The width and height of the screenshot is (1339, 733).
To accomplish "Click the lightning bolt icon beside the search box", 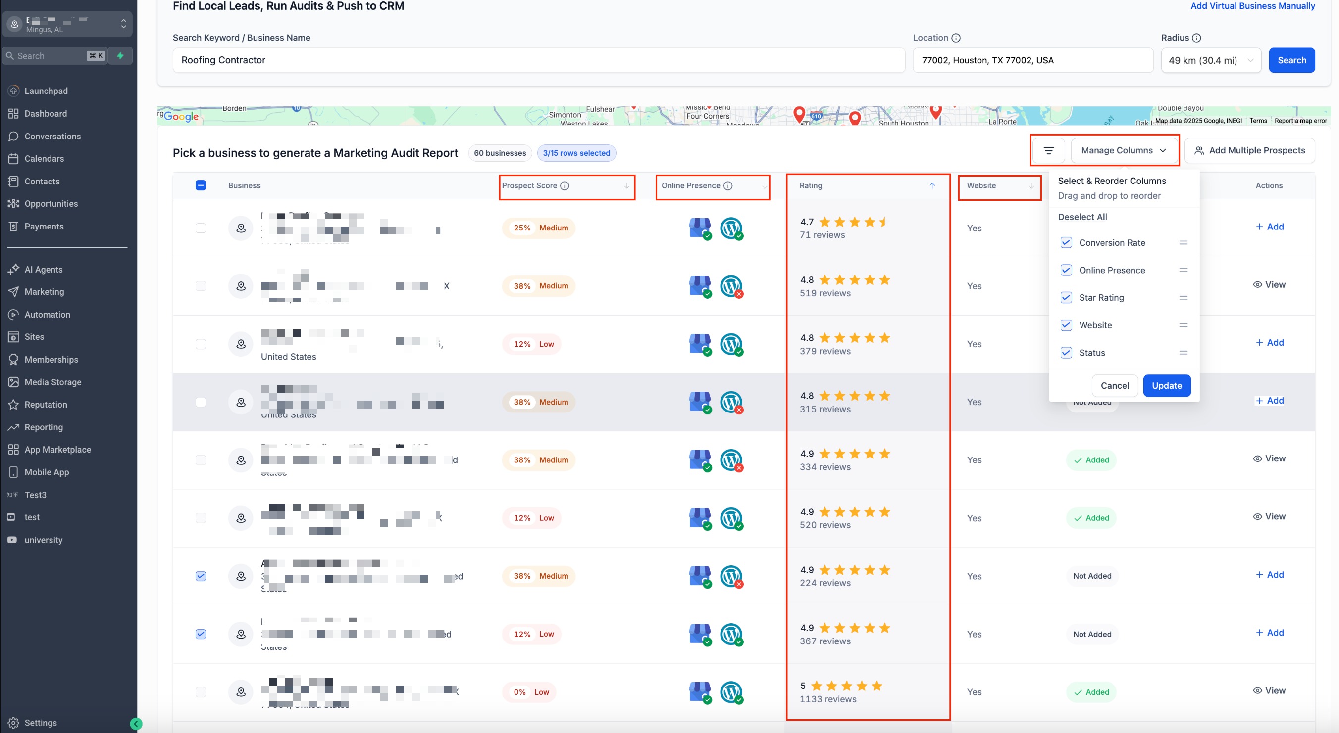I will point(121,55).
